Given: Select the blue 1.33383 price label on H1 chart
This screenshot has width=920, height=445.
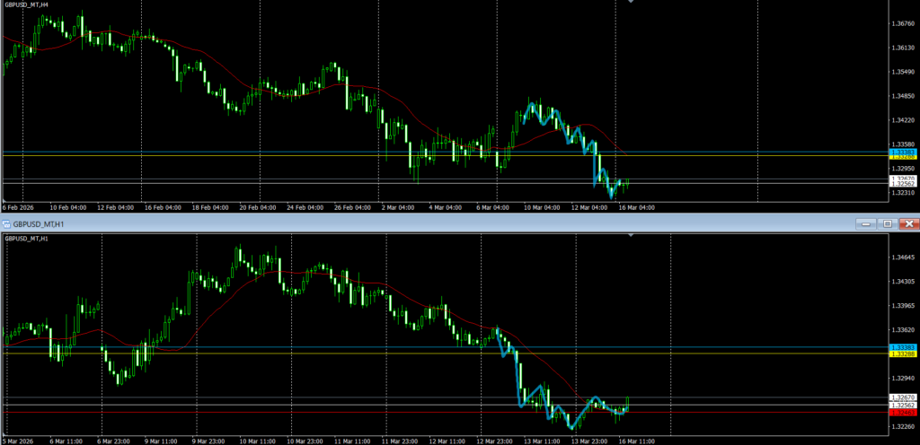Looking at the screenshot, I should 902,347.
